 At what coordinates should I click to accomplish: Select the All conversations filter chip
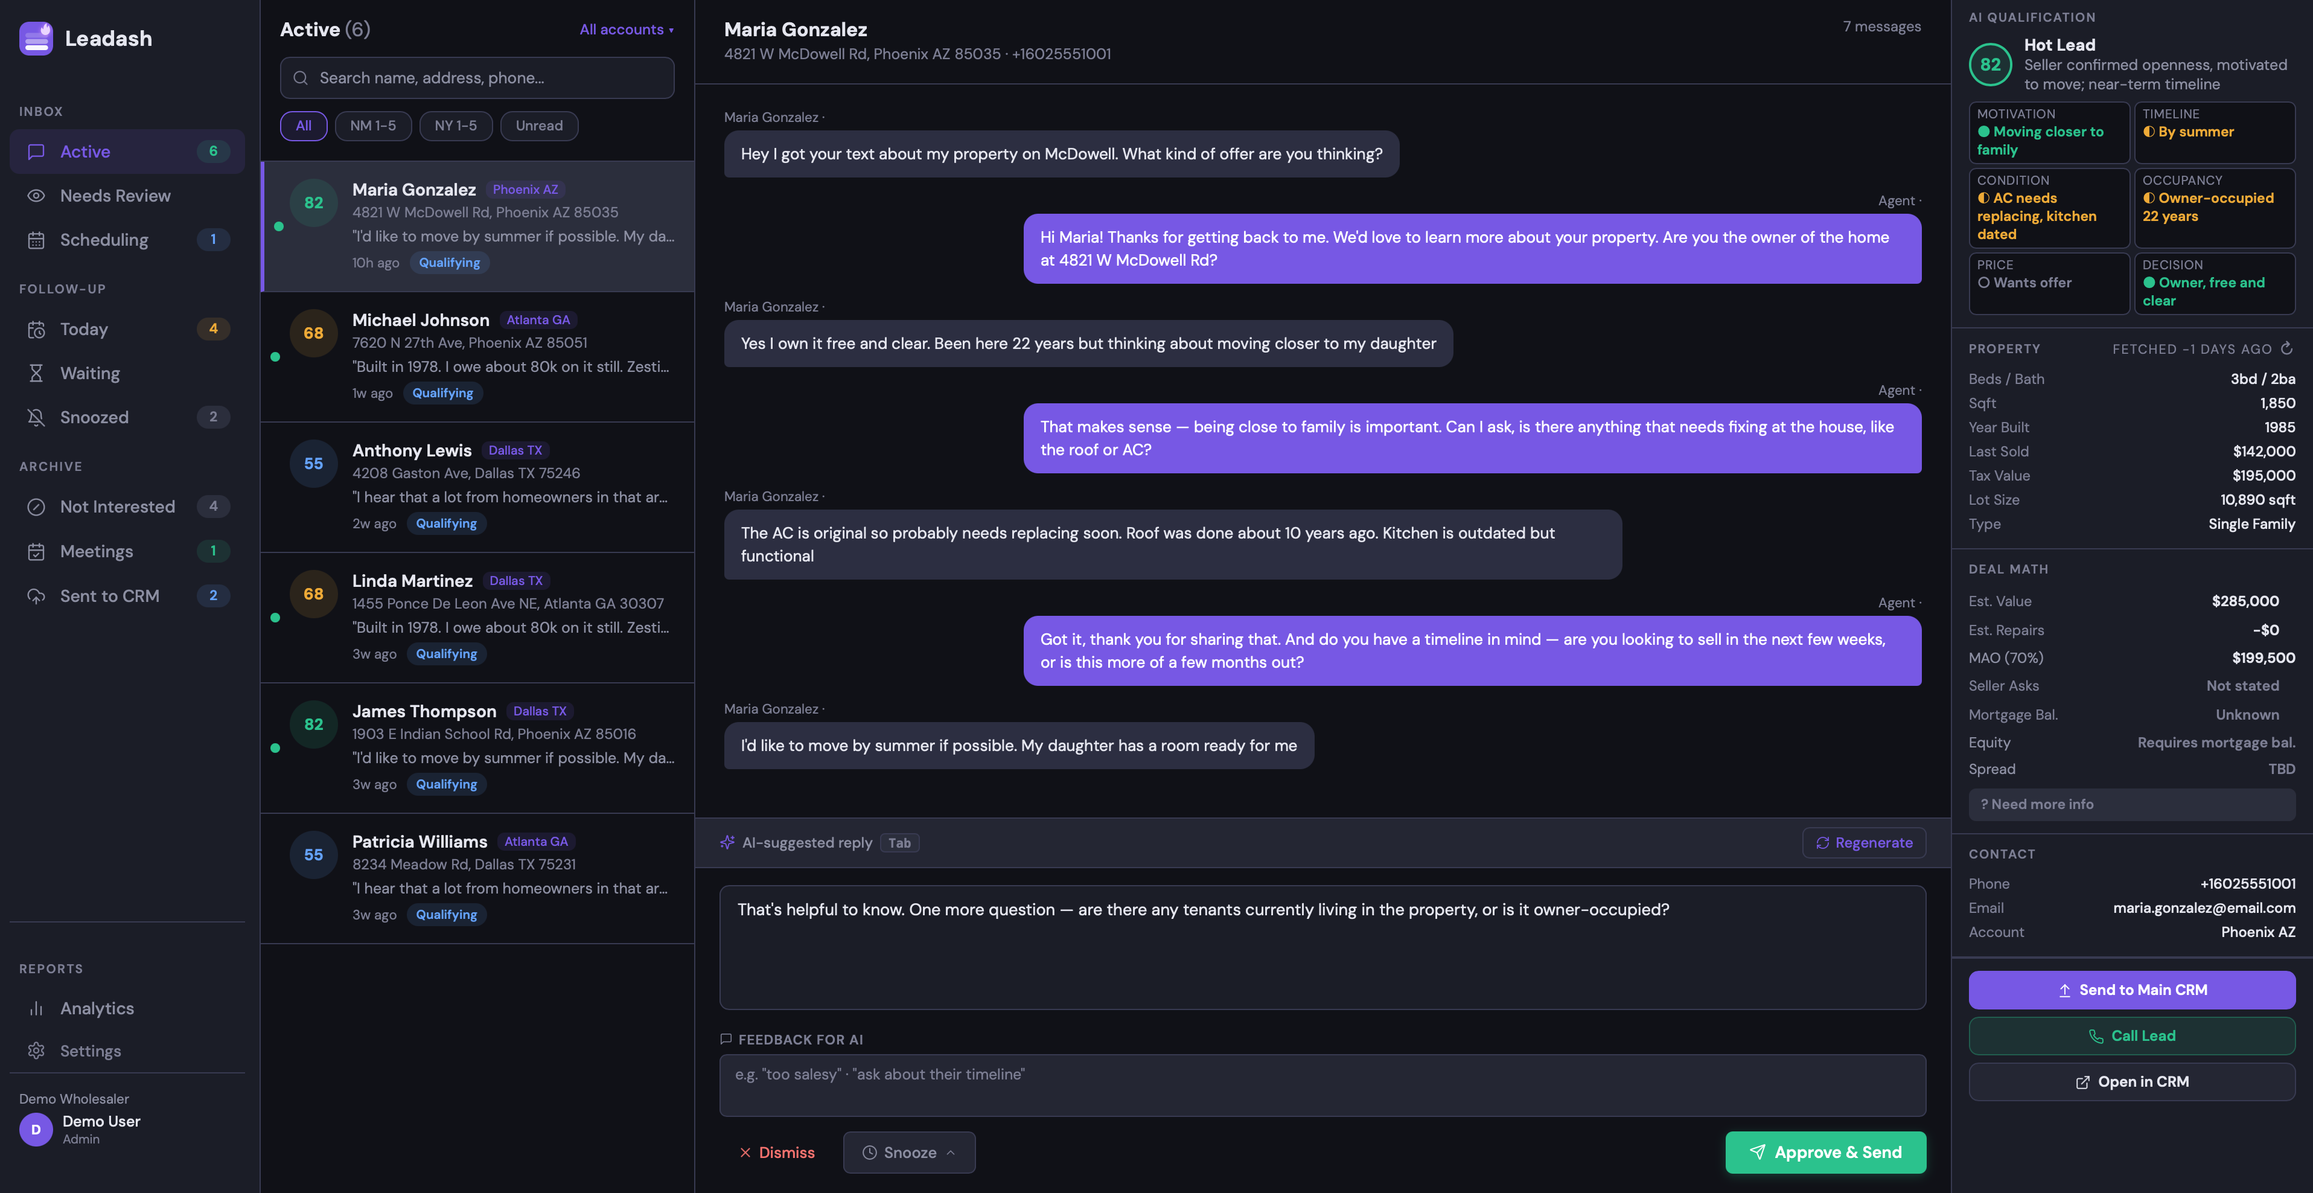(304, 126)
